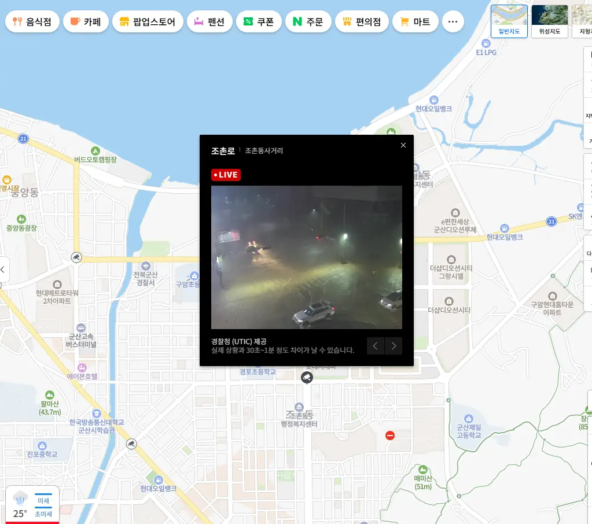The width and height of the screenshot is (592, 524).
Task: Open the 팝업스토어 category filter
Action: (148, 22)
